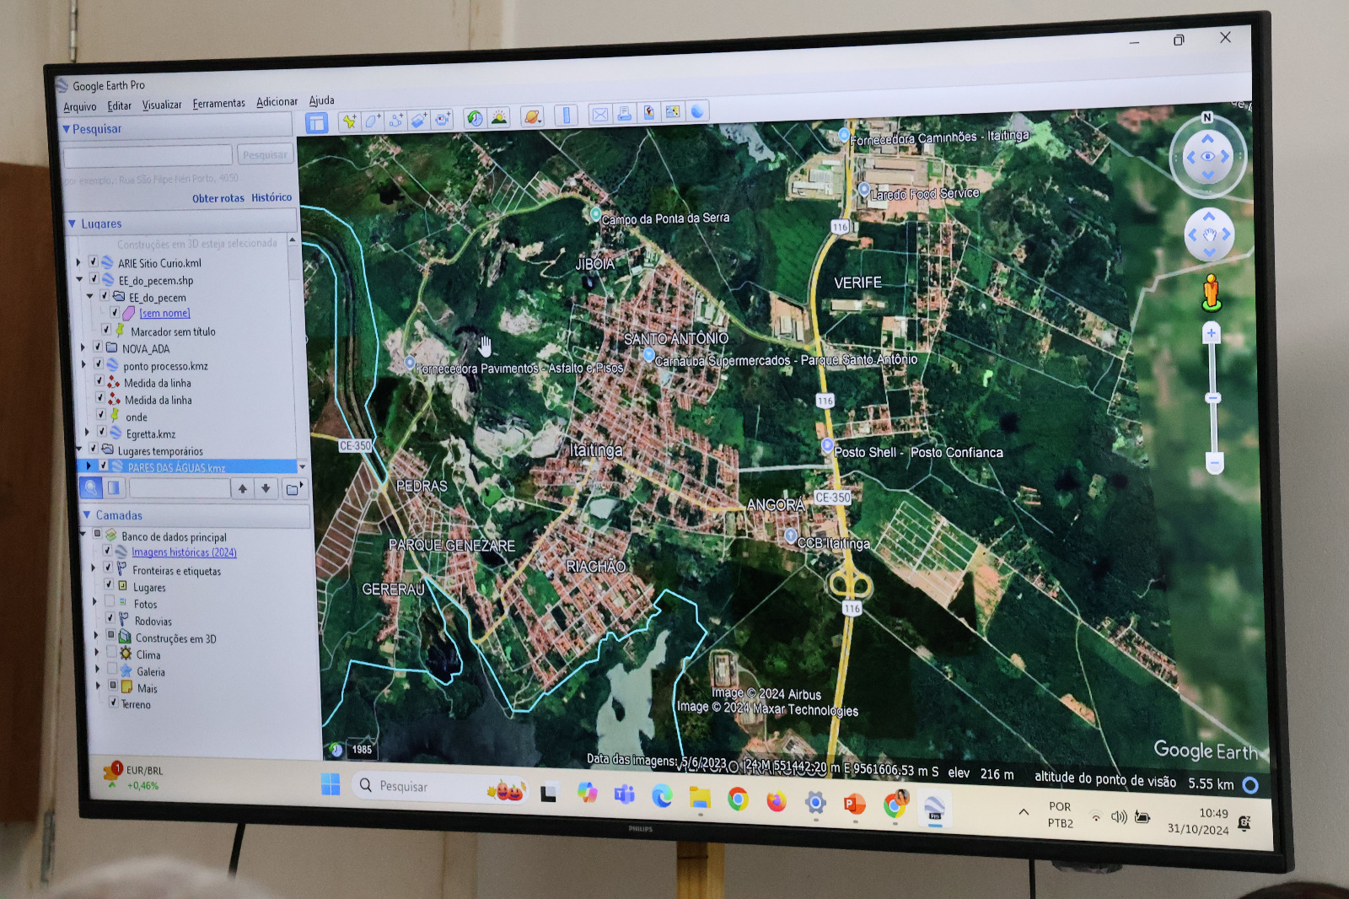Move selected place up with arrow
This screenshot has height=899, width=1349.
[x=243, y=488]
